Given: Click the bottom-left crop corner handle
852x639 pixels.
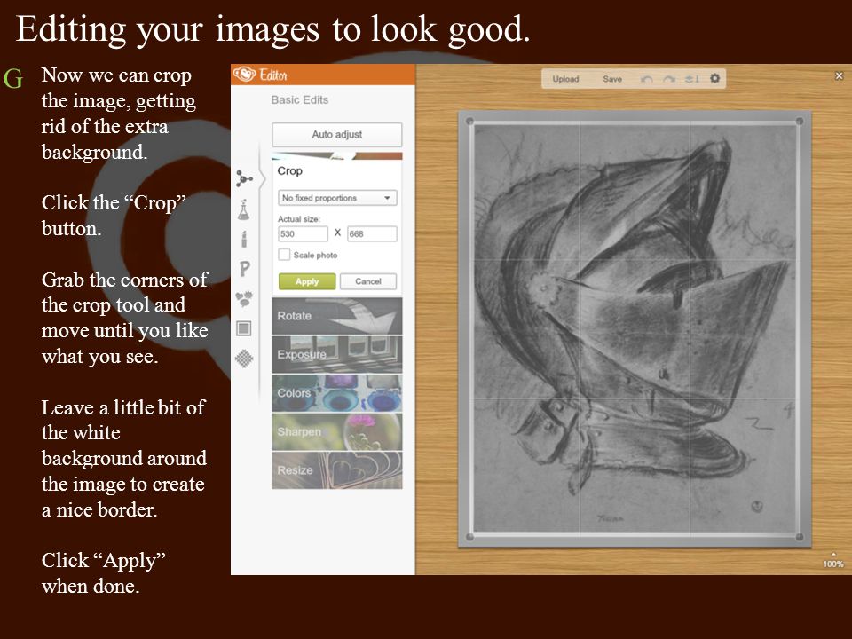Looking at the screenshot, I should point(470,537).
